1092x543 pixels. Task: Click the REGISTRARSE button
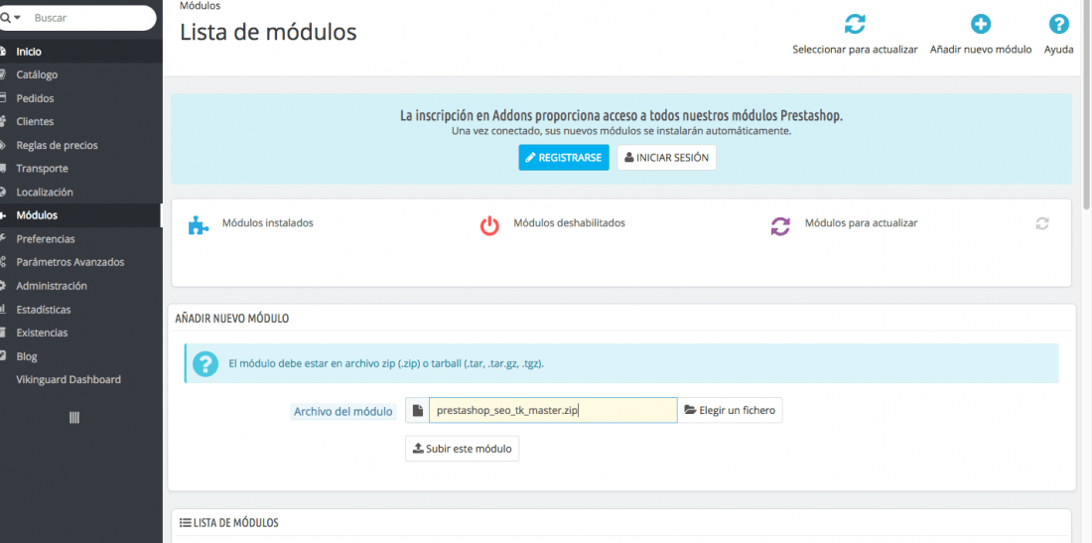point(564,157)
